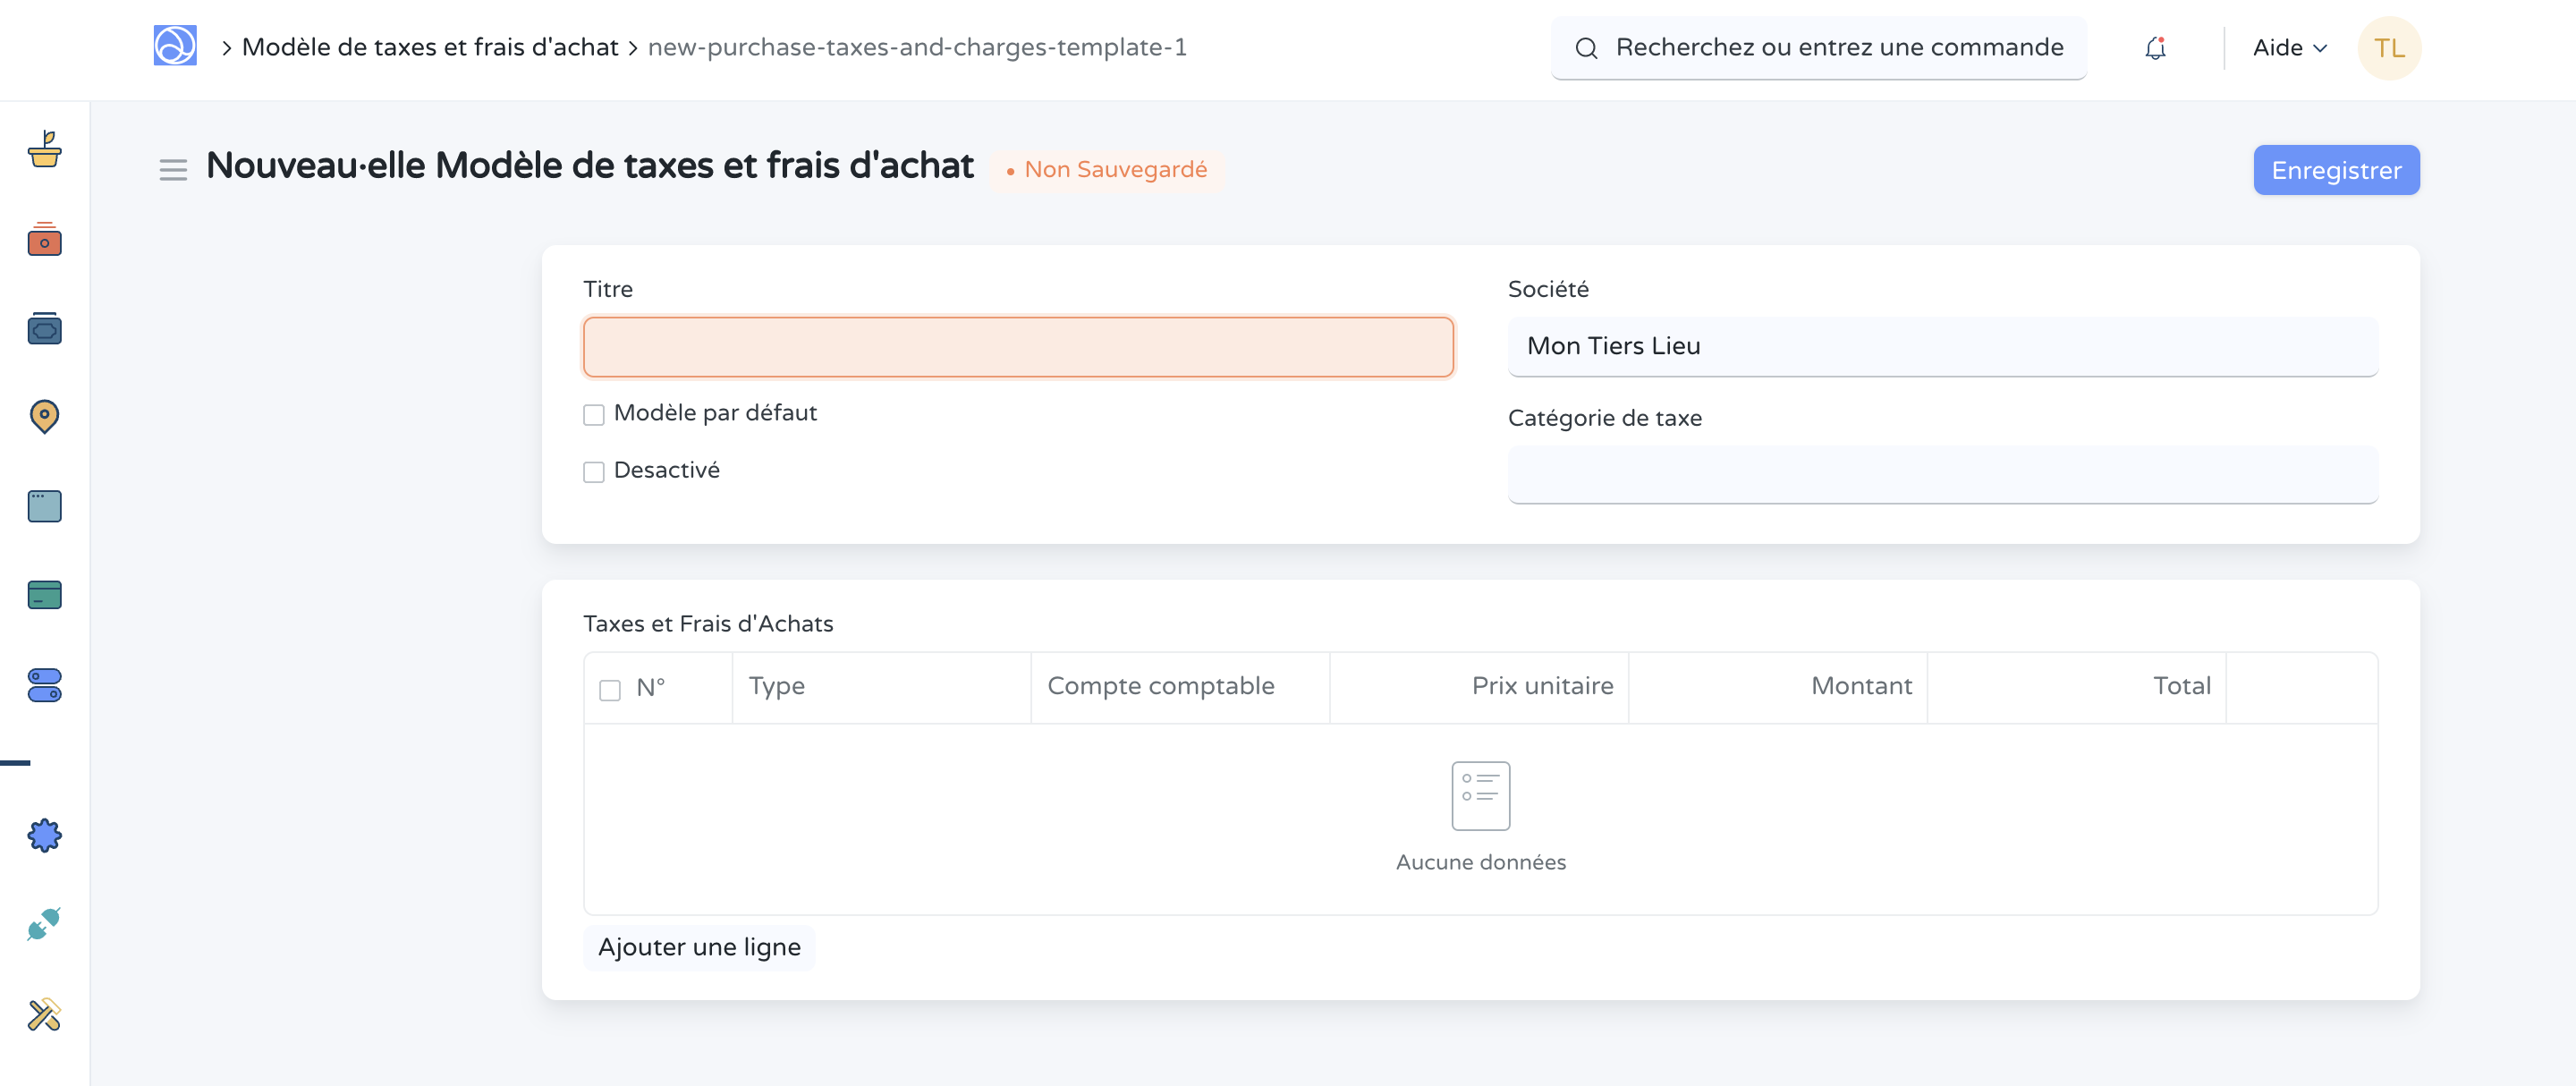The image size is (2576, 1086).
Task: Click the notification bell icon
Action: click(x=2155, y=48)
